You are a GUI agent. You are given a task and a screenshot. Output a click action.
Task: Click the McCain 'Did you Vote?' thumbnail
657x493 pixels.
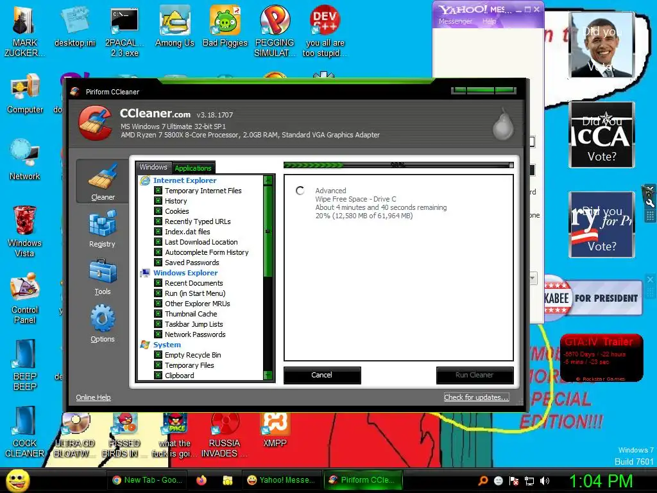pyautogui.click(x=602, y=135)
